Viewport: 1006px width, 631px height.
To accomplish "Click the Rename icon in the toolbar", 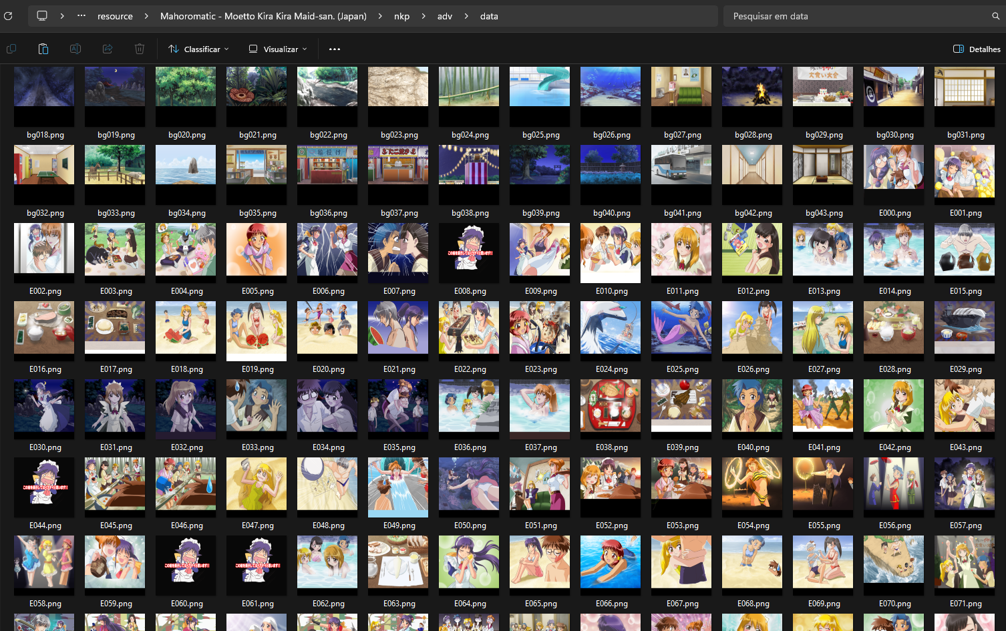I will [x=75, y=49].
